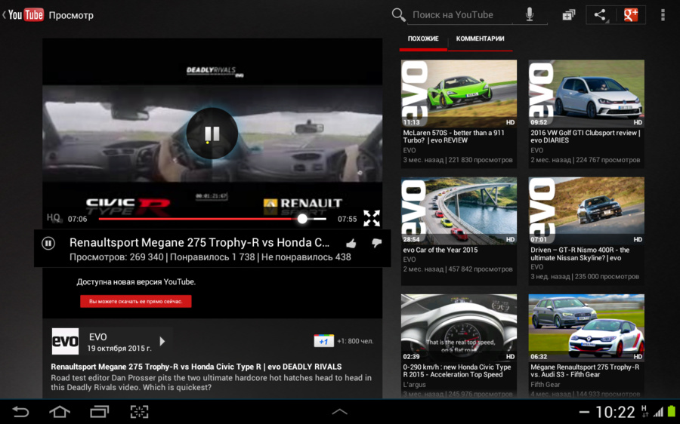Click 'L'argus' channel name
This screenshot has width=680, height=424.
point(414,385)
